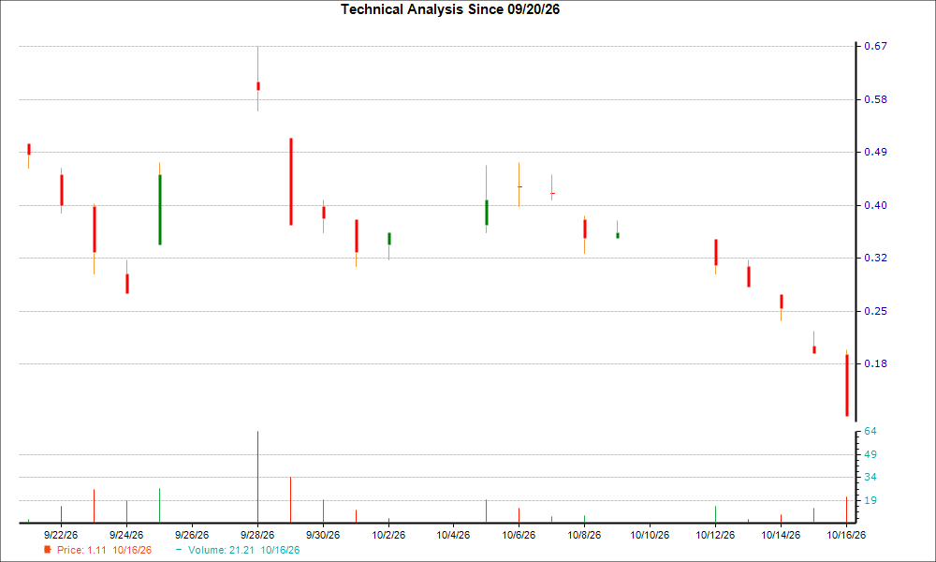936x562 pixels.
Task: Click the green volume bar at 9/24/26
Action: (x=126, y=511)
